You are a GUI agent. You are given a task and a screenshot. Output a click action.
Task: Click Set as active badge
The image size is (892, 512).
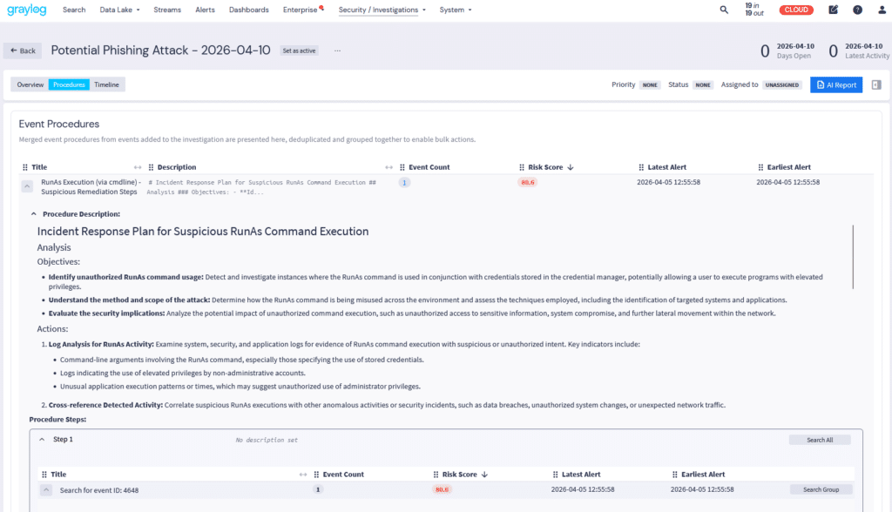[x=299, y=51]
